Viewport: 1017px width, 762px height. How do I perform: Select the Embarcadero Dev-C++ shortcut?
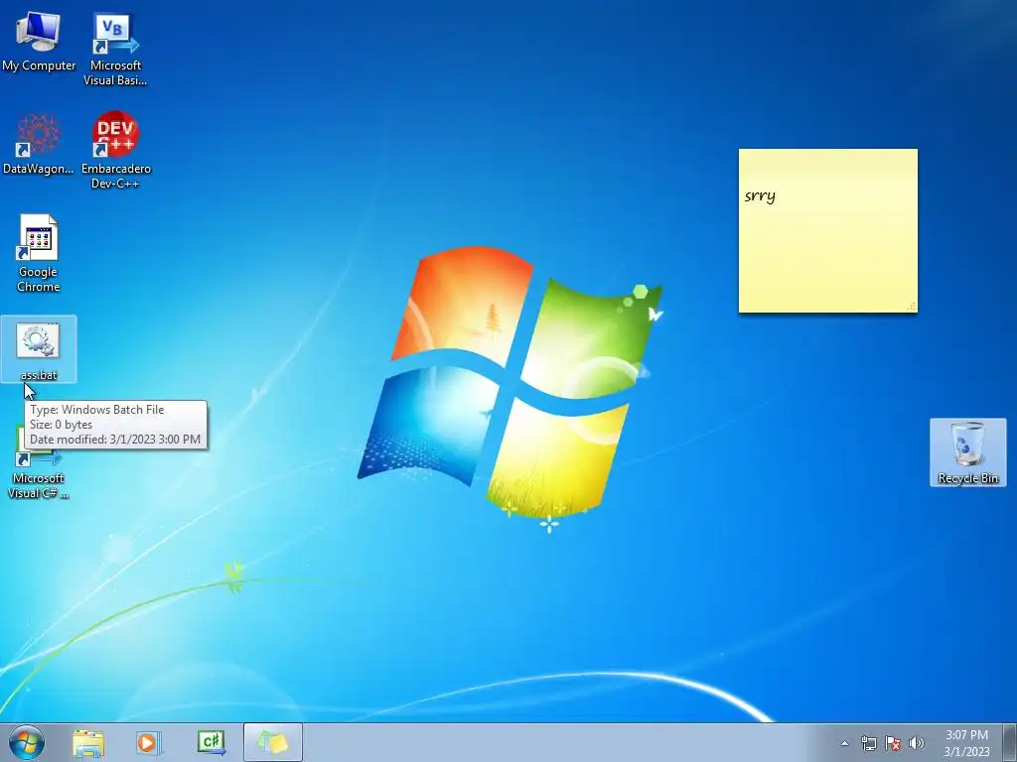(x=115, y=151)
